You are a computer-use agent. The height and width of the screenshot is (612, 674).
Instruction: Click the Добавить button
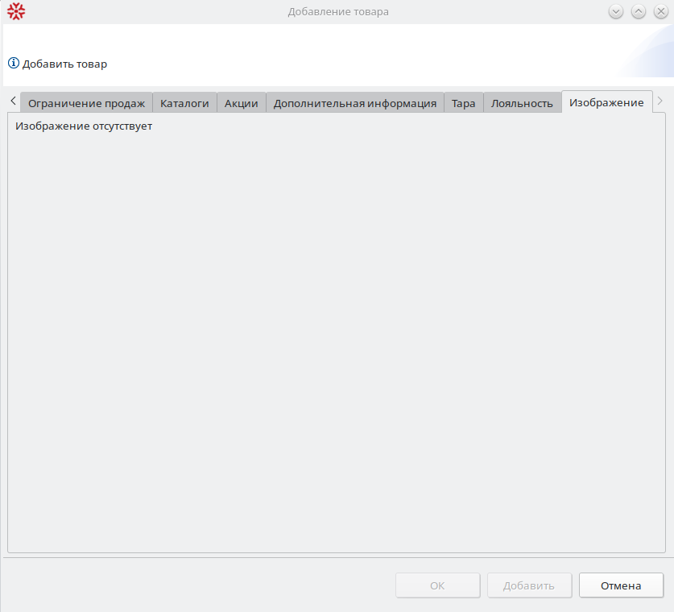pos(529,585)
